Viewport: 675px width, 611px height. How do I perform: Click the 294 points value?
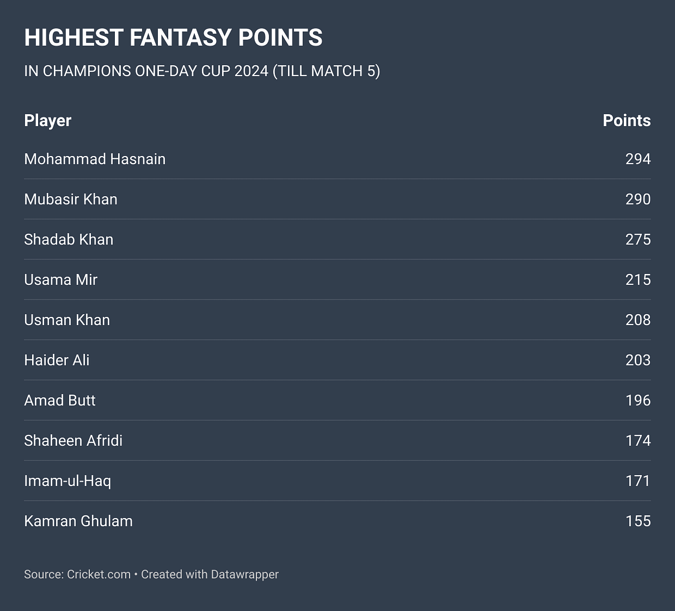click(x=637, y=159)
